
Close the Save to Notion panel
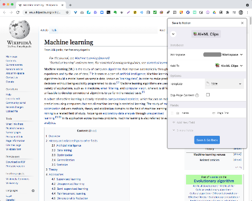click(242, 23)
